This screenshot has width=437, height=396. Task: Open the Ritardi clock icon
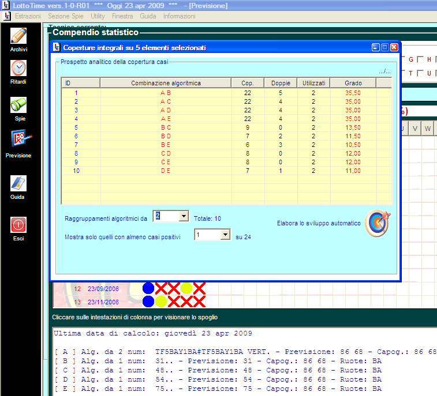click(x=18, y=68)
